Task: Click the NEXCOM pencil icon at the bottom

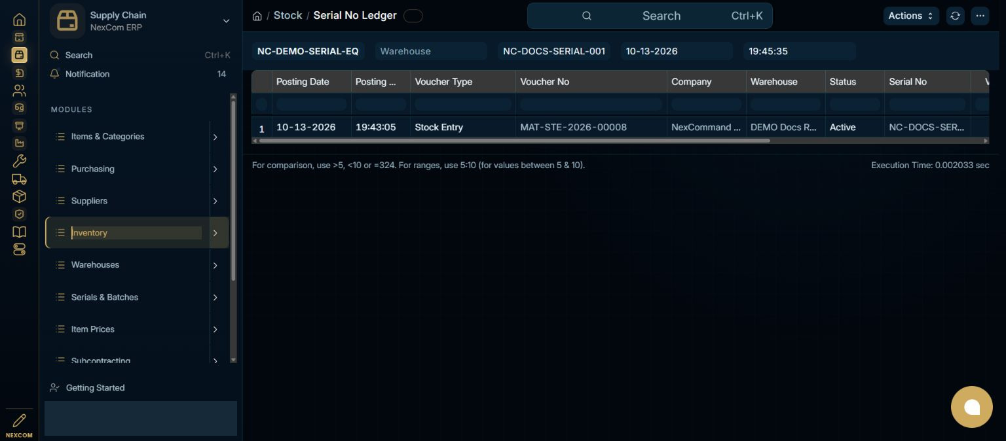Action: click(19, 421)
